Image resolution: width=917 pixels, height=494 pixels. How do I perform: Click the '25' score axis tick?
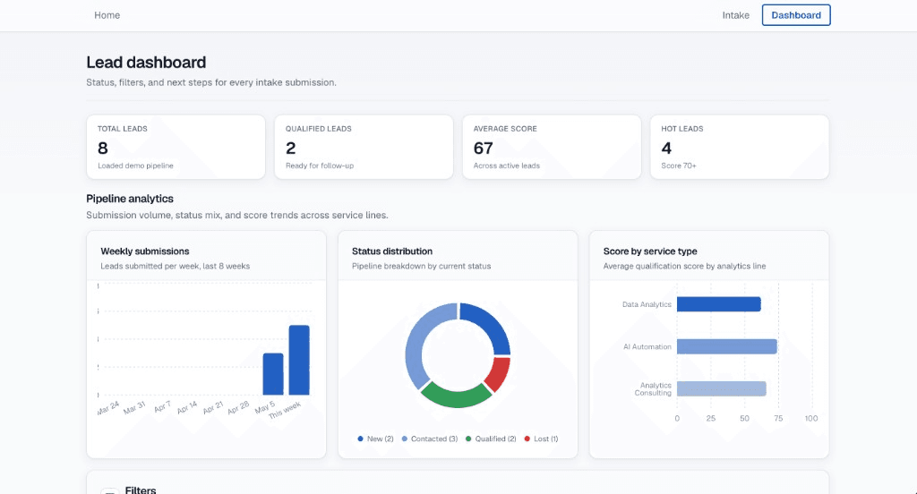710,419
